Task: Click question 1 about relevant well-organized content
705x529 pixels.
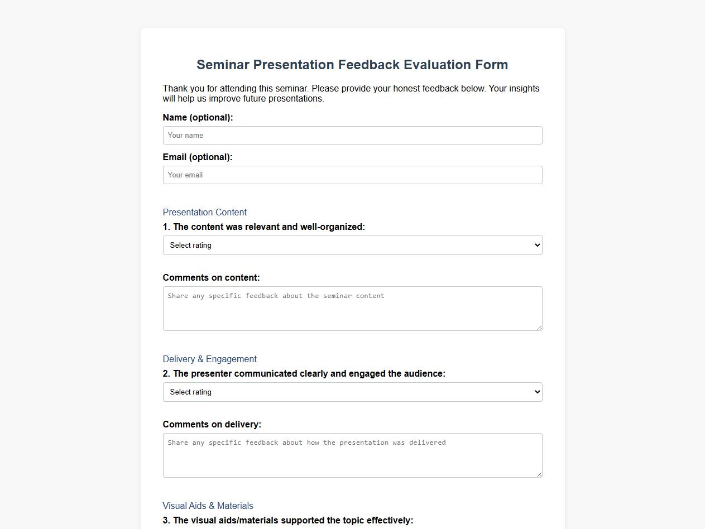Action: [263, 227]
